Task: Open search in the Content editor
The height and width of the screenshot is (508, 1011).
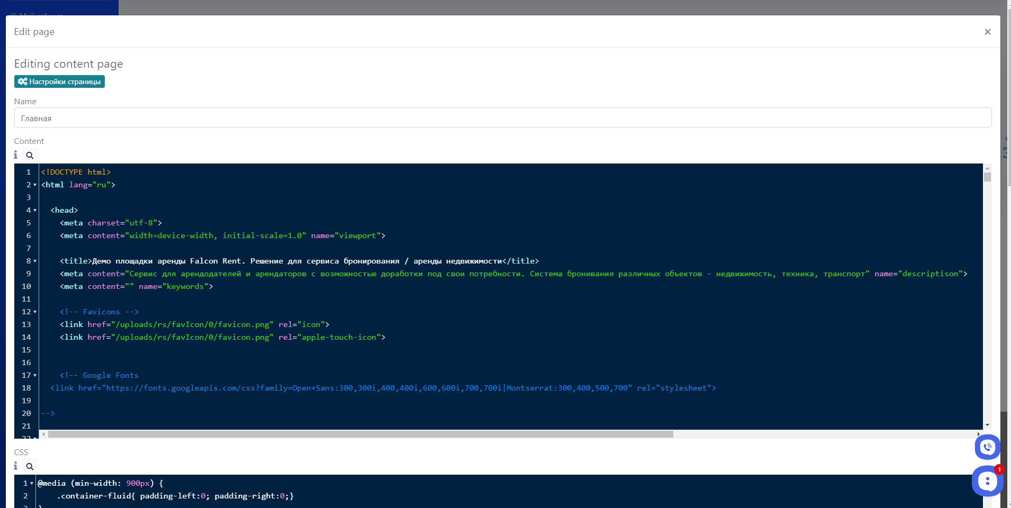Action: point(30,156)
